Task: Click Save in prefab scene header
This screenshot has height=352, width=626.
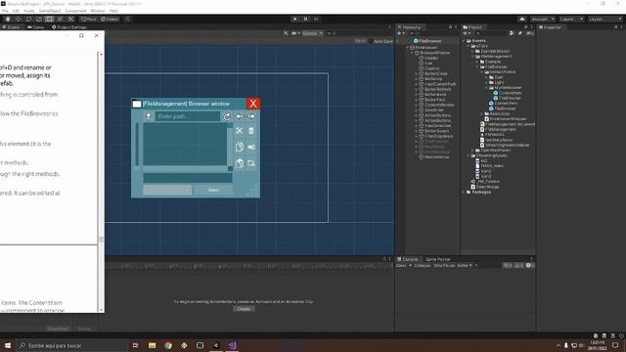Action: coord(360,41)
